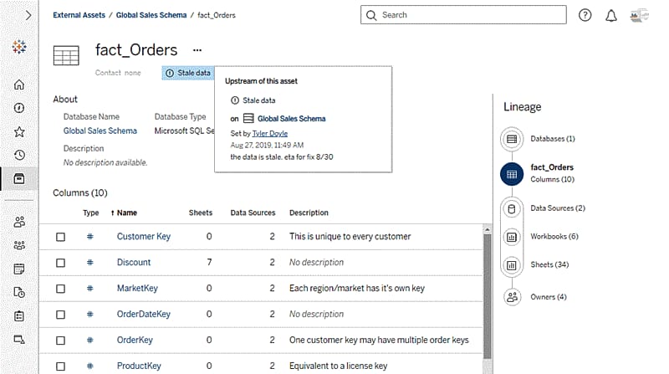Image resolution: width=669 pixels, height=374 pixels.
Task: Click the Data Sources (2) lineage icon
Action: click(x=511, y=208)
